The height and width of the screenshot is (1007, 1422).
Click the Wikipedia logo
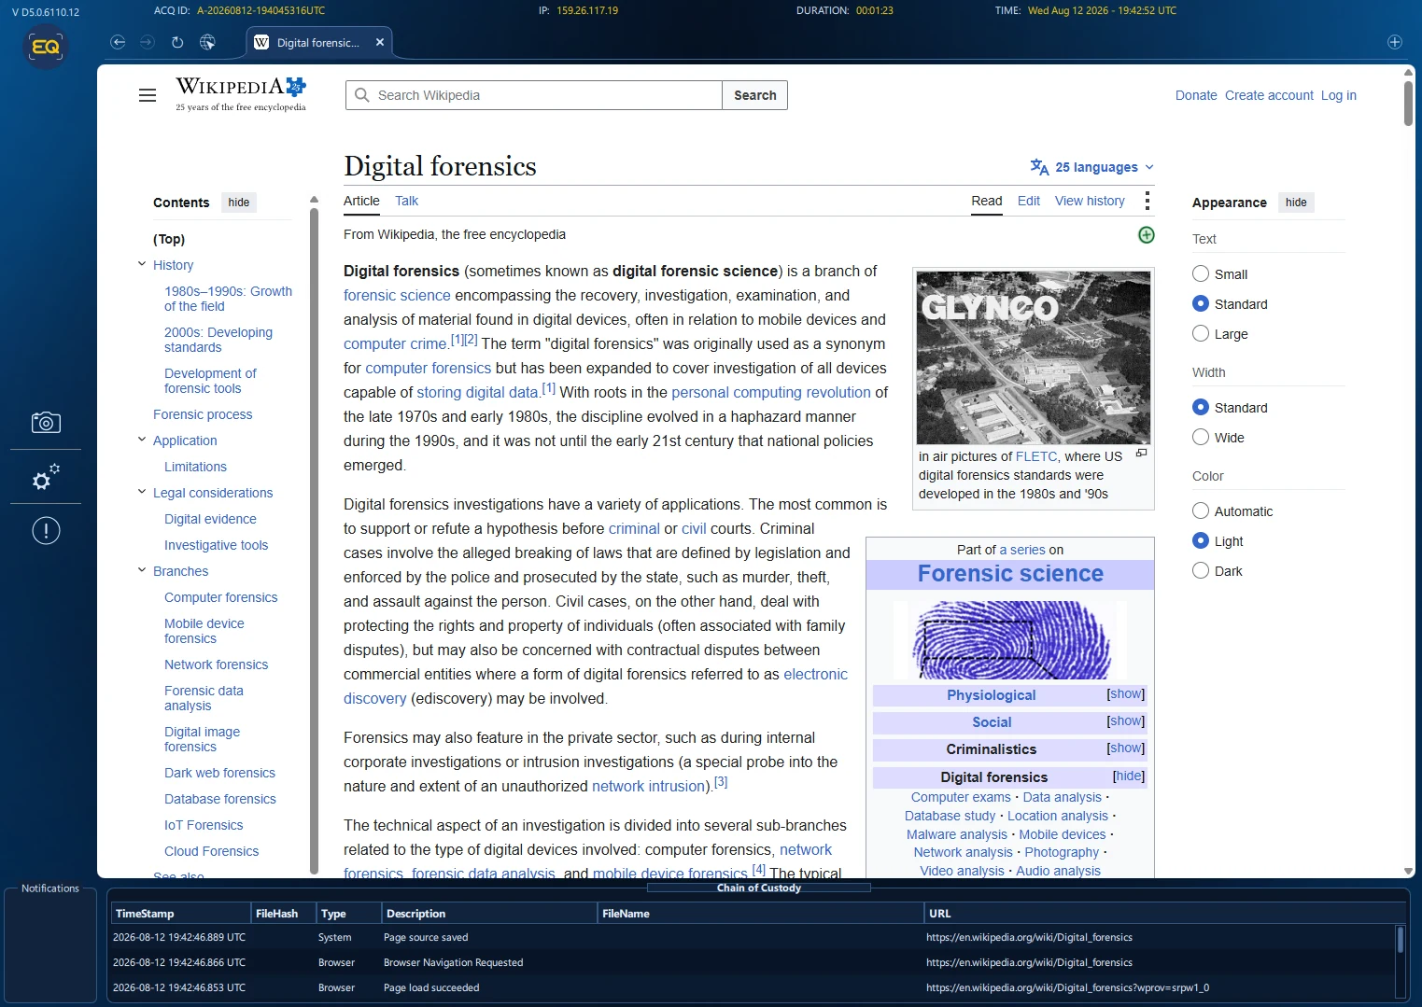click(x=241, y=94)
